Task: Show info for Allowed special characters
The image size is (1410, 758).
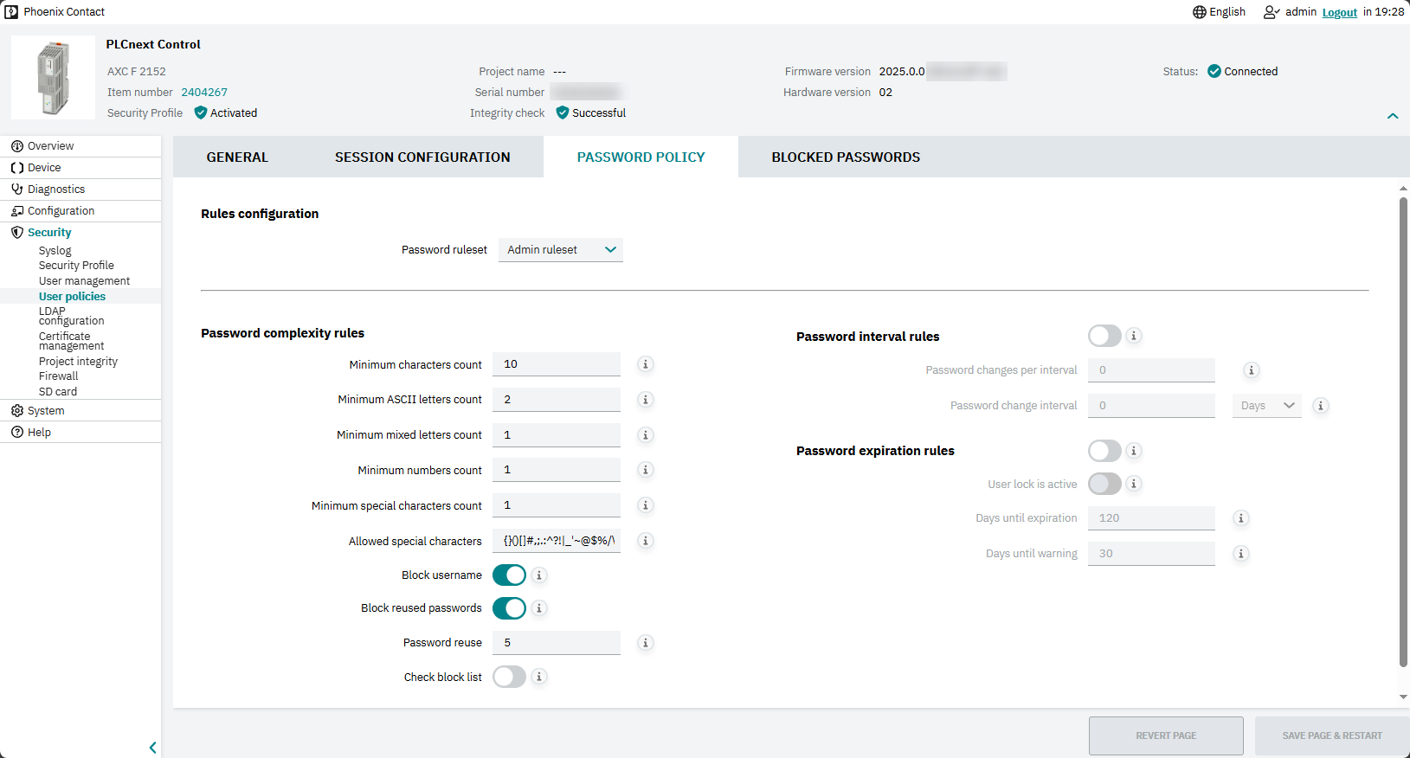Action: pyautogui.click(x=646, y=541)
